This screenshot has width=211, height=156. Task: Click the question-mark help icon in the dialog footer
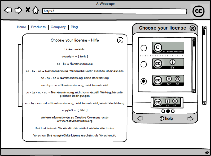pyautogui.click(x=162, y=119)
